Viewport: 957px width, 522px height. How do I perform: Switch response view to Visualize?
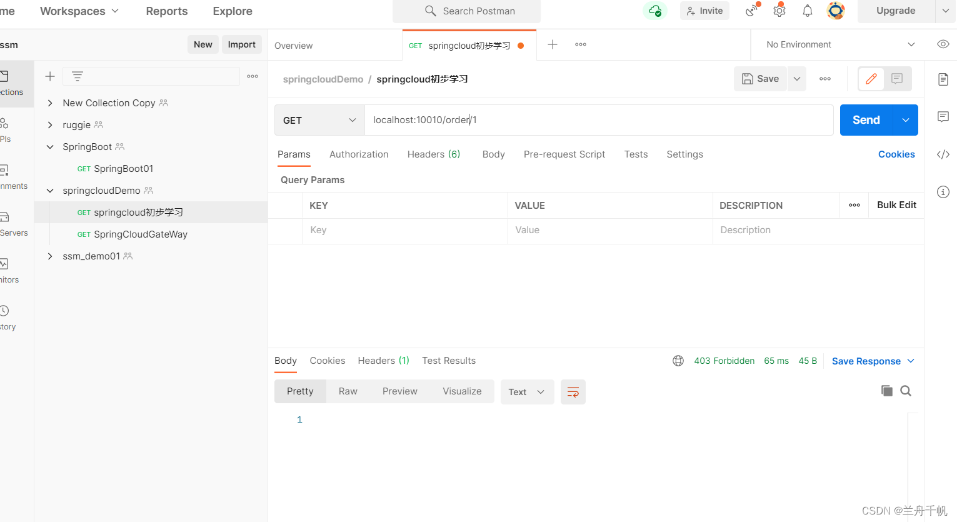[x=462, y=391]
